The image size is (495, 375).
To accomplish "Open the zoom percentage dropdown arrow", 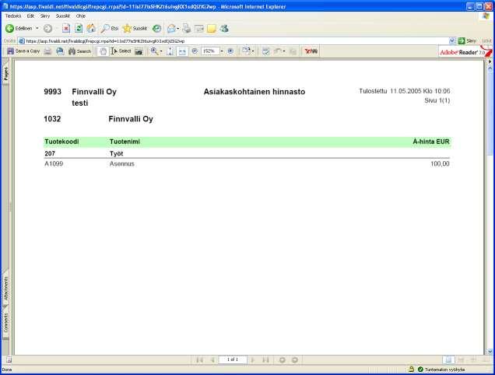I will (222, 51).
